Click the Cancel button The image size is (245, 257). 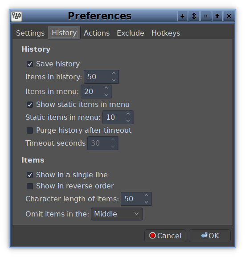click(165, 236)
